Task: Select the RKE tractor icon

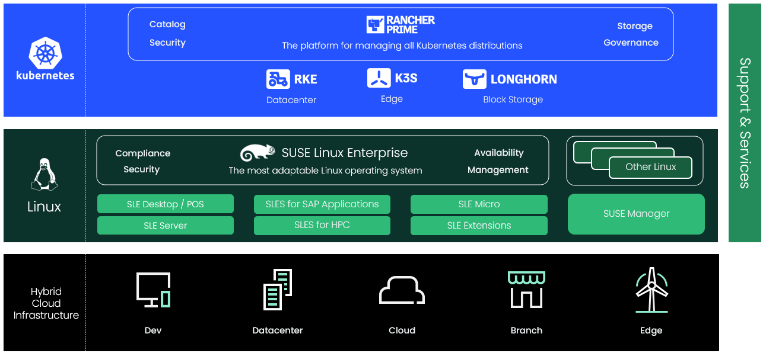Action: pos(278,79)
